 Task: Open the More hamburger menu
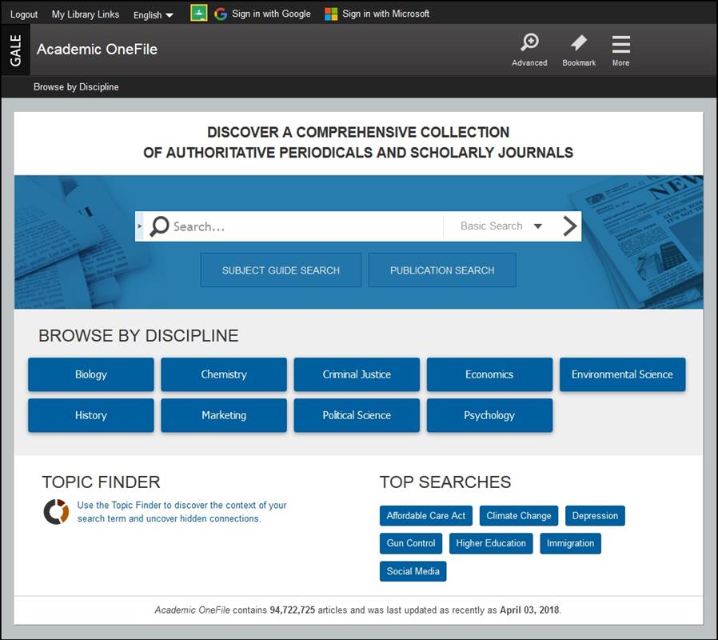[x=621, y=50]
